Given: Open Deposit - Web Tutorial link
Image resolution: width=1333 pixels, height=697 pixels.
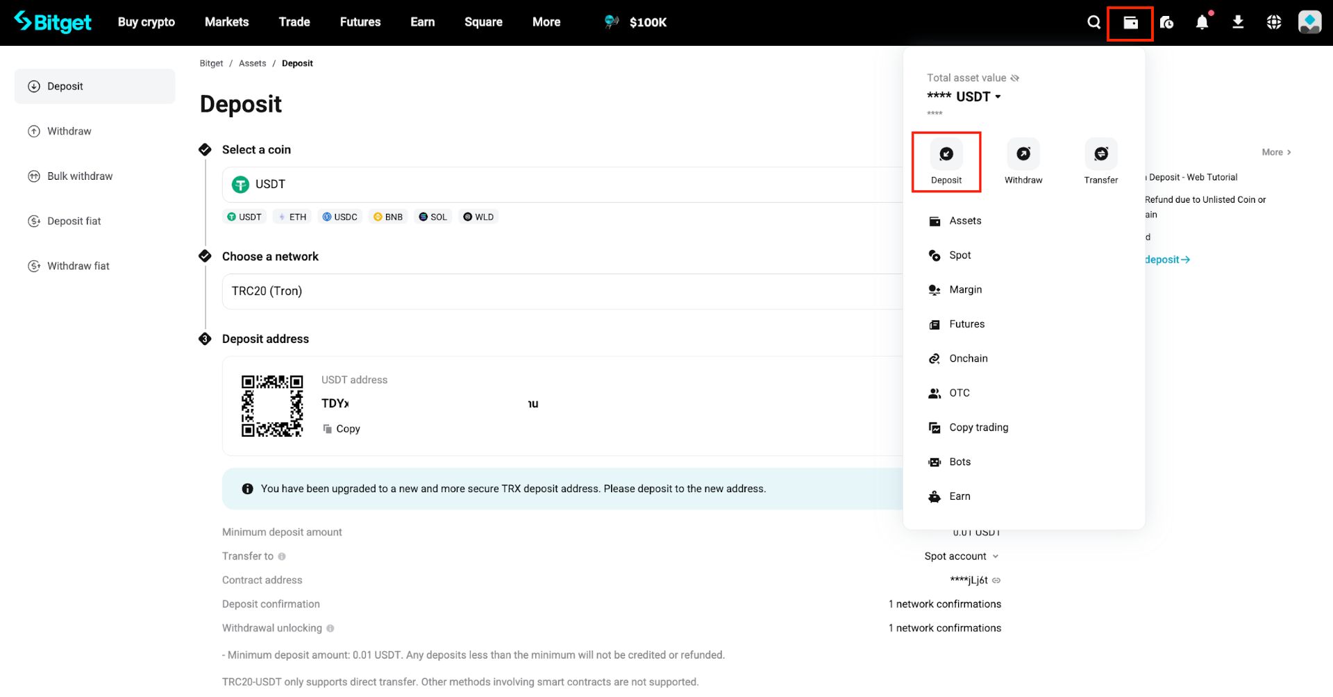Looking at the screenshot, I should (x=1191, y=177).
